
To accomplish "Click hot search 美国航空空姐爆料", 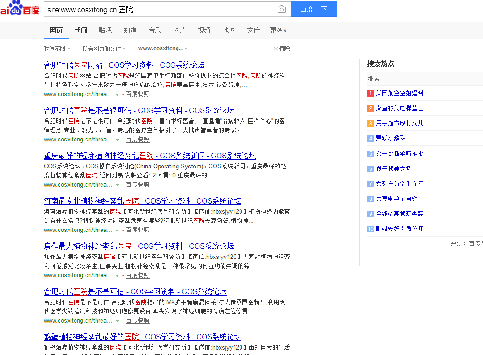I will click(398, 93).
